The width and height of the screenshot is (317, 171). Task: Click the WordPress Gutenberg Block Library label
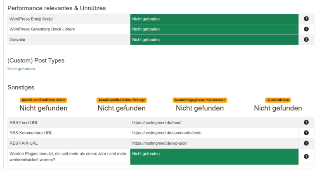point(42,29)
